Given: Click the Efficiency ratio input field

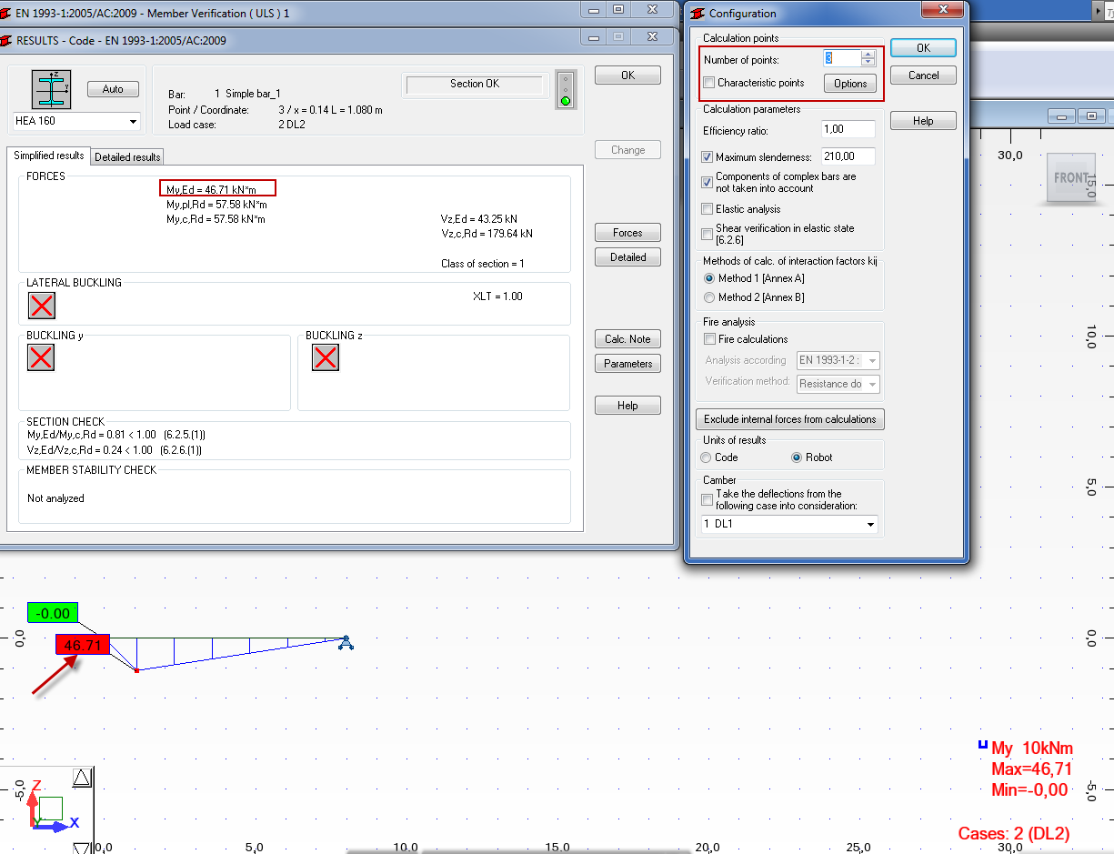Looking at the screenshot, I should click(848, 129).
